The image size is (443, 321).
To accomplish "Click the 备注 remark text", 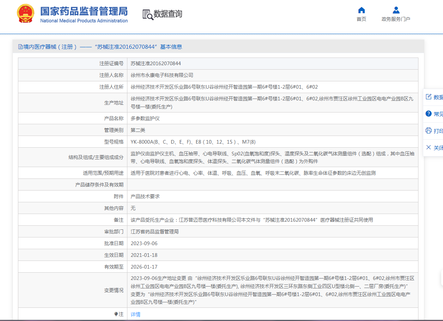I will (x=252, y=220).
